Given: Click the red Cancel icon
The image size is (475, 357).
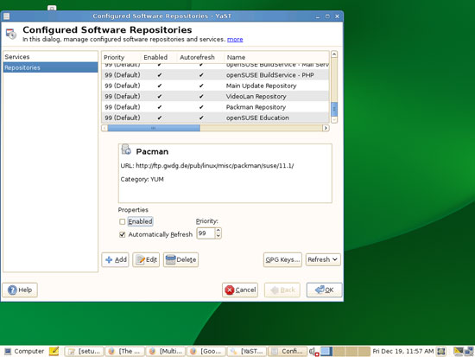Looking at the screenshot, I should [230, 290].
